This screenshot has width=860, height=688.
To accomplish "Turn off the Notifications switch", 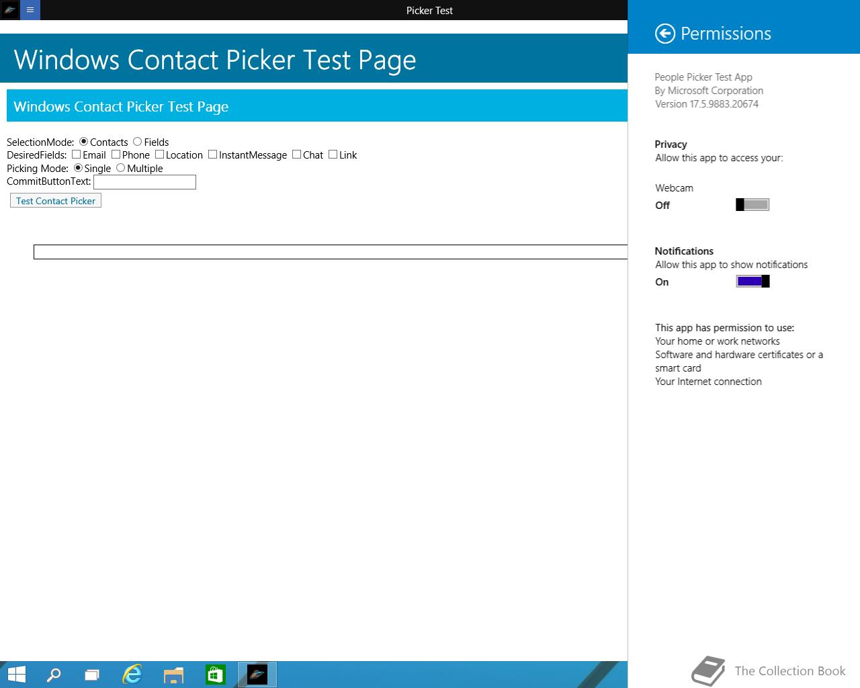I will pyautogui.click(x=752, y=282).
